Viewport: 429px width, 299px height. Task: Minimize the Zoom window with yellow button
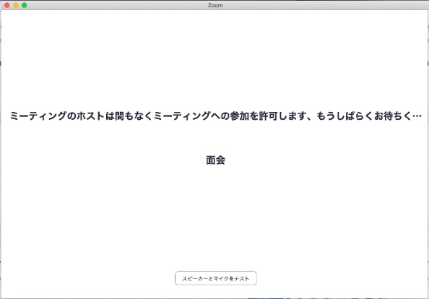(16, 5)
